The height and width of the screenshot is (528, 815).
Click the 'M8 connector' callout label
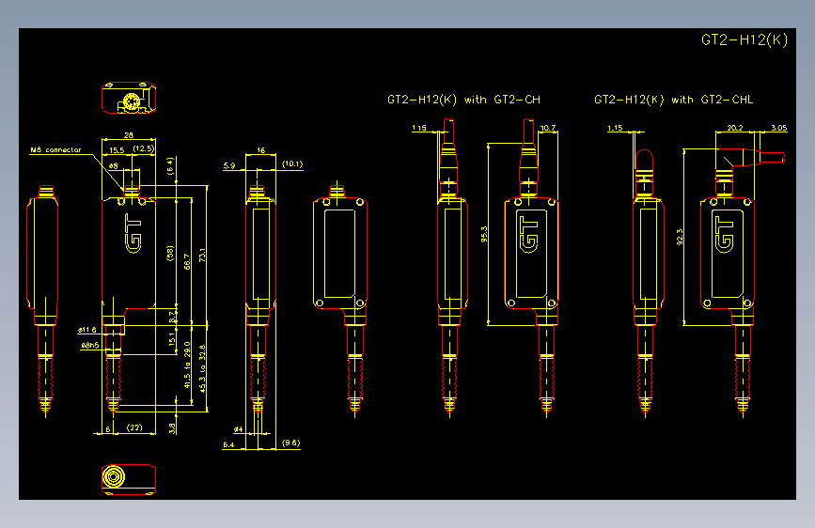pyautogui.click(x=55, y=149)
